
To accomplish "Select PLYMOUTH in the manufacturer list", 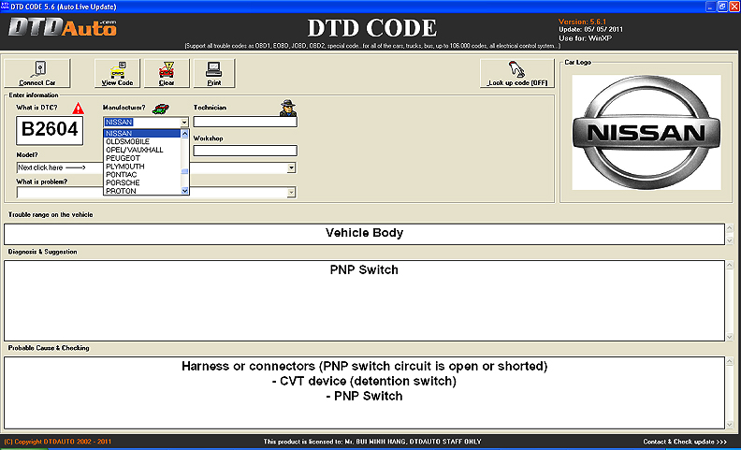I will [142, 167].
